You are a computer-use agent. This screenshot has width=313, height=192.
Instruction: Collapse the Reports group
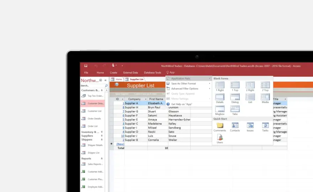pyautogui.click(x=102, y=159)
